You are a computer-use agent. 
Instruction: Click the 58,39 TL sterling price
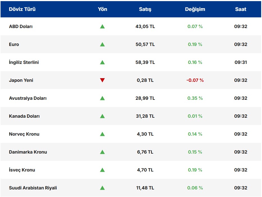click(x=145, y=62)
